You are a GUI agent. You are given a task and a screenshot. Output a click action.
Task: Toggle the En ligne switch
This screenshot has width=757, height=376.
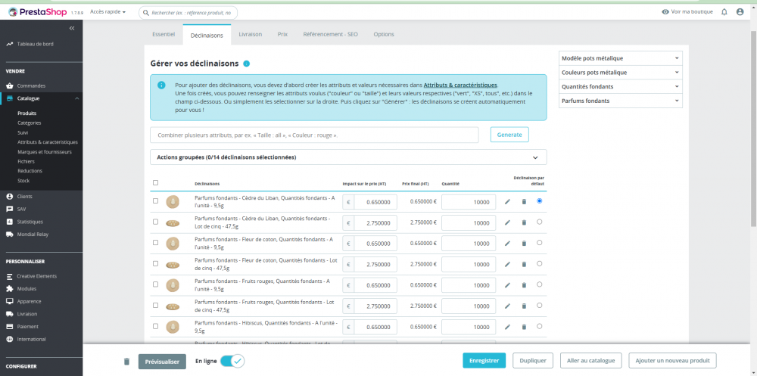coord(232,361)
